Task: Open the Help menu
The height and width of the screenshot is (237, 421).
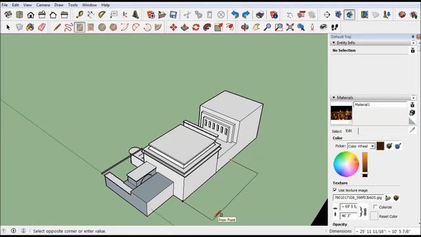Action: [105, 5]
